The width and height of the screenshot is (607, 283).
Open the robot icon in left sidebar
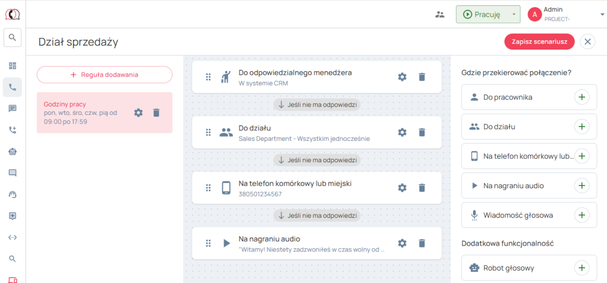pos(12,151)
